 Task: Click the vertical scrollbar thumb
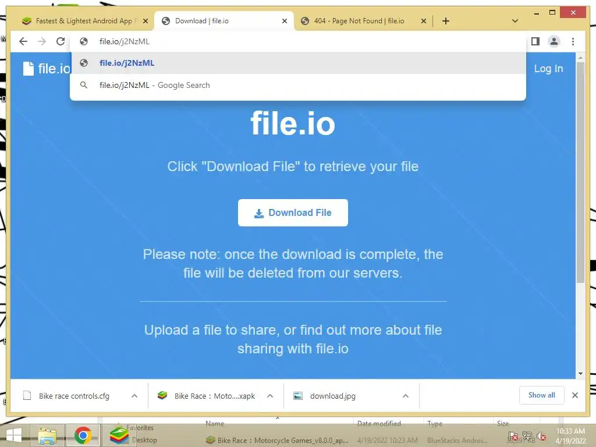tap(580, 172)
